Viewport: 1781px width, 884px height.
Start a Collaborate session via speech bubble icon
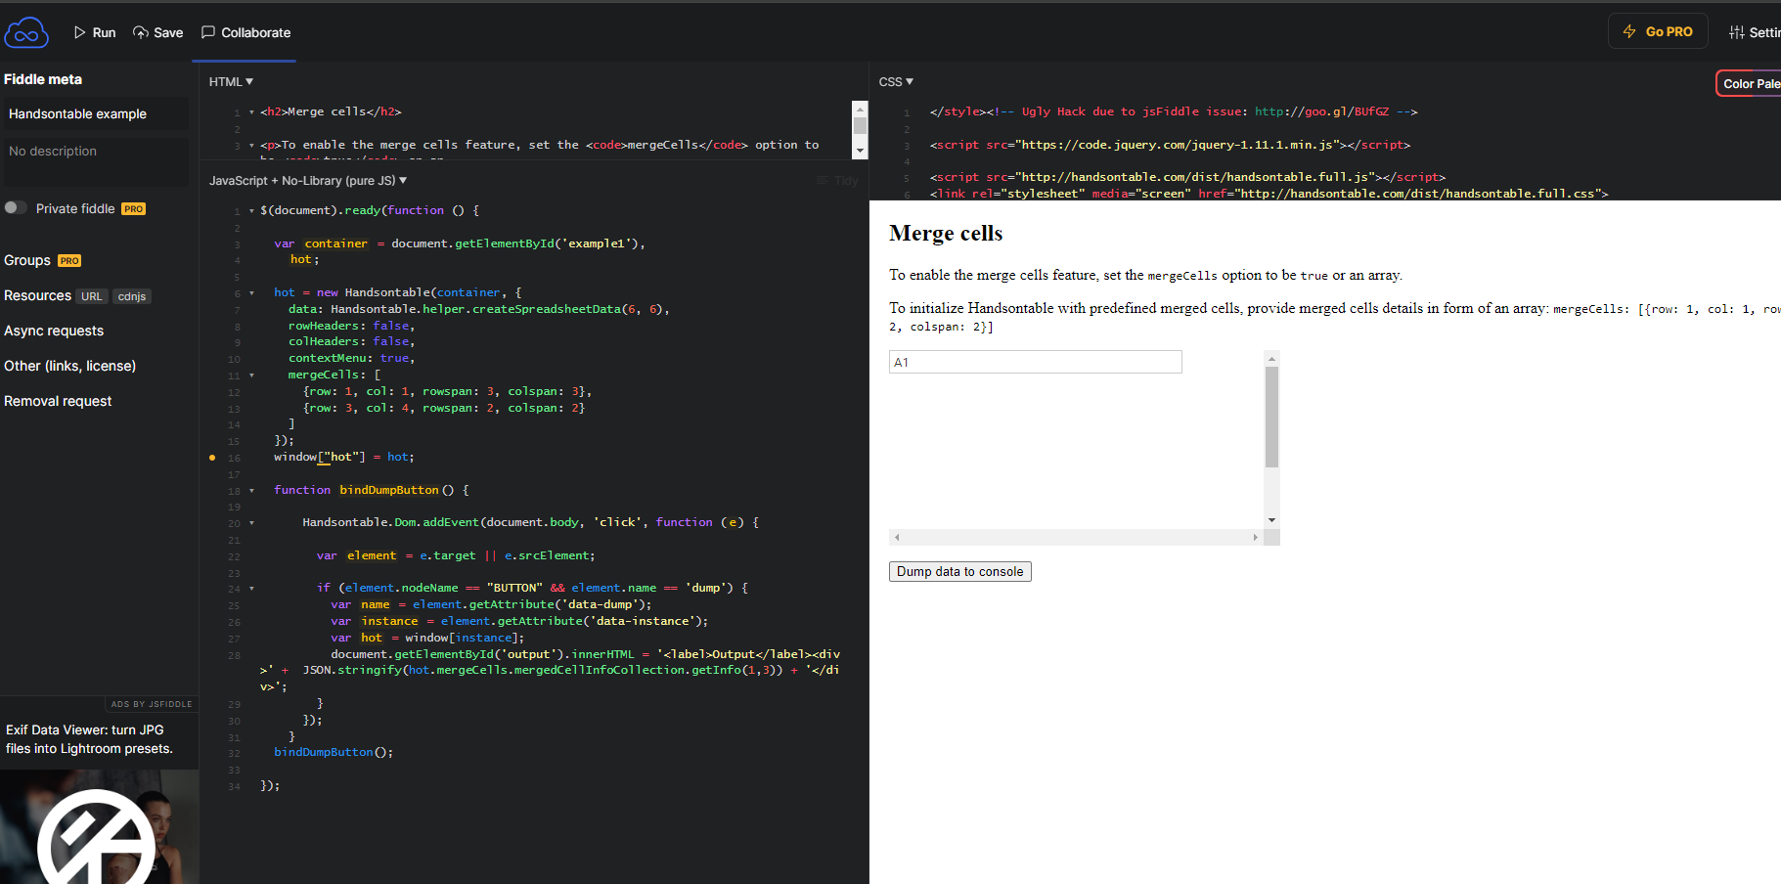[246, 32]
